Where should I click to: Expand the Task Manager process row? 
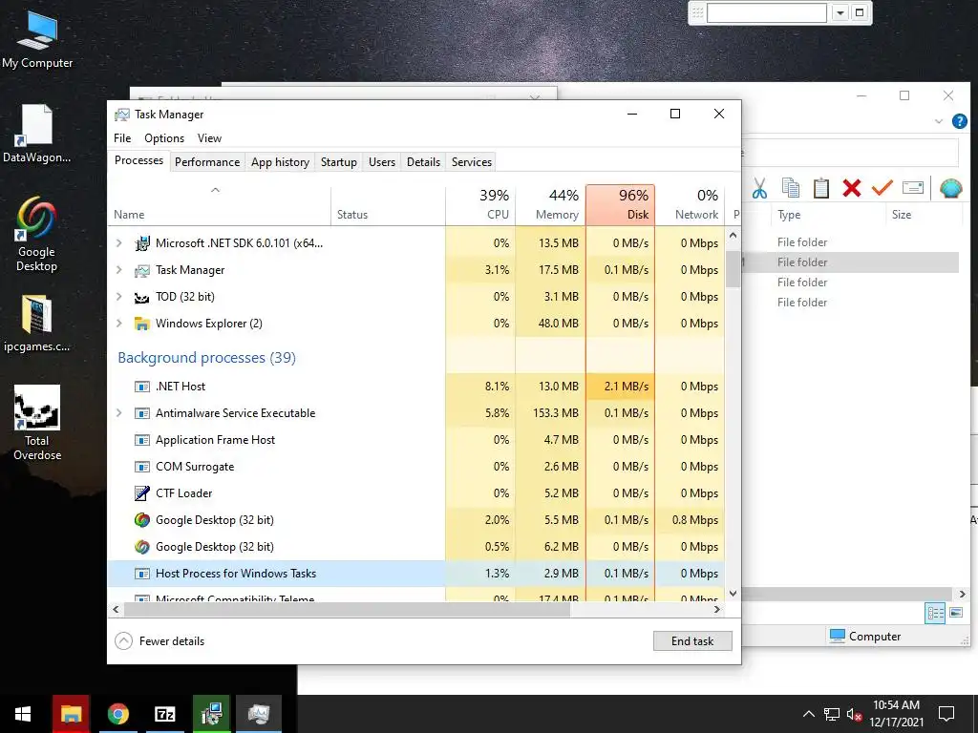119,270
